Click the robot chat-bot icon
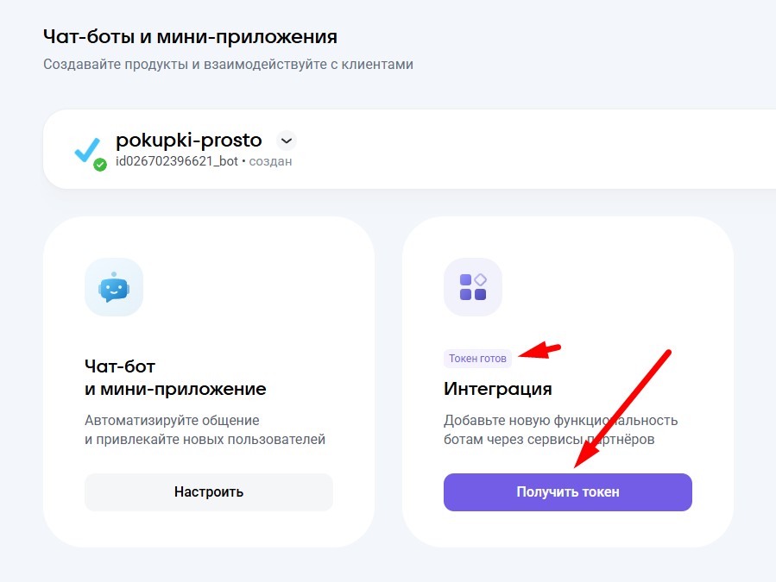This screenshot has width=776, height=582. pos(114,287)
